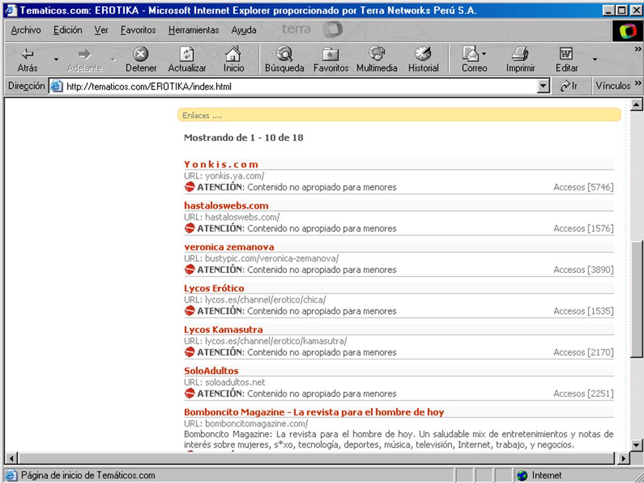Image resolution: width=644 pixels, height=483 pixels.
Task: Go back with the Atrás button
Action: coord(28,60)
